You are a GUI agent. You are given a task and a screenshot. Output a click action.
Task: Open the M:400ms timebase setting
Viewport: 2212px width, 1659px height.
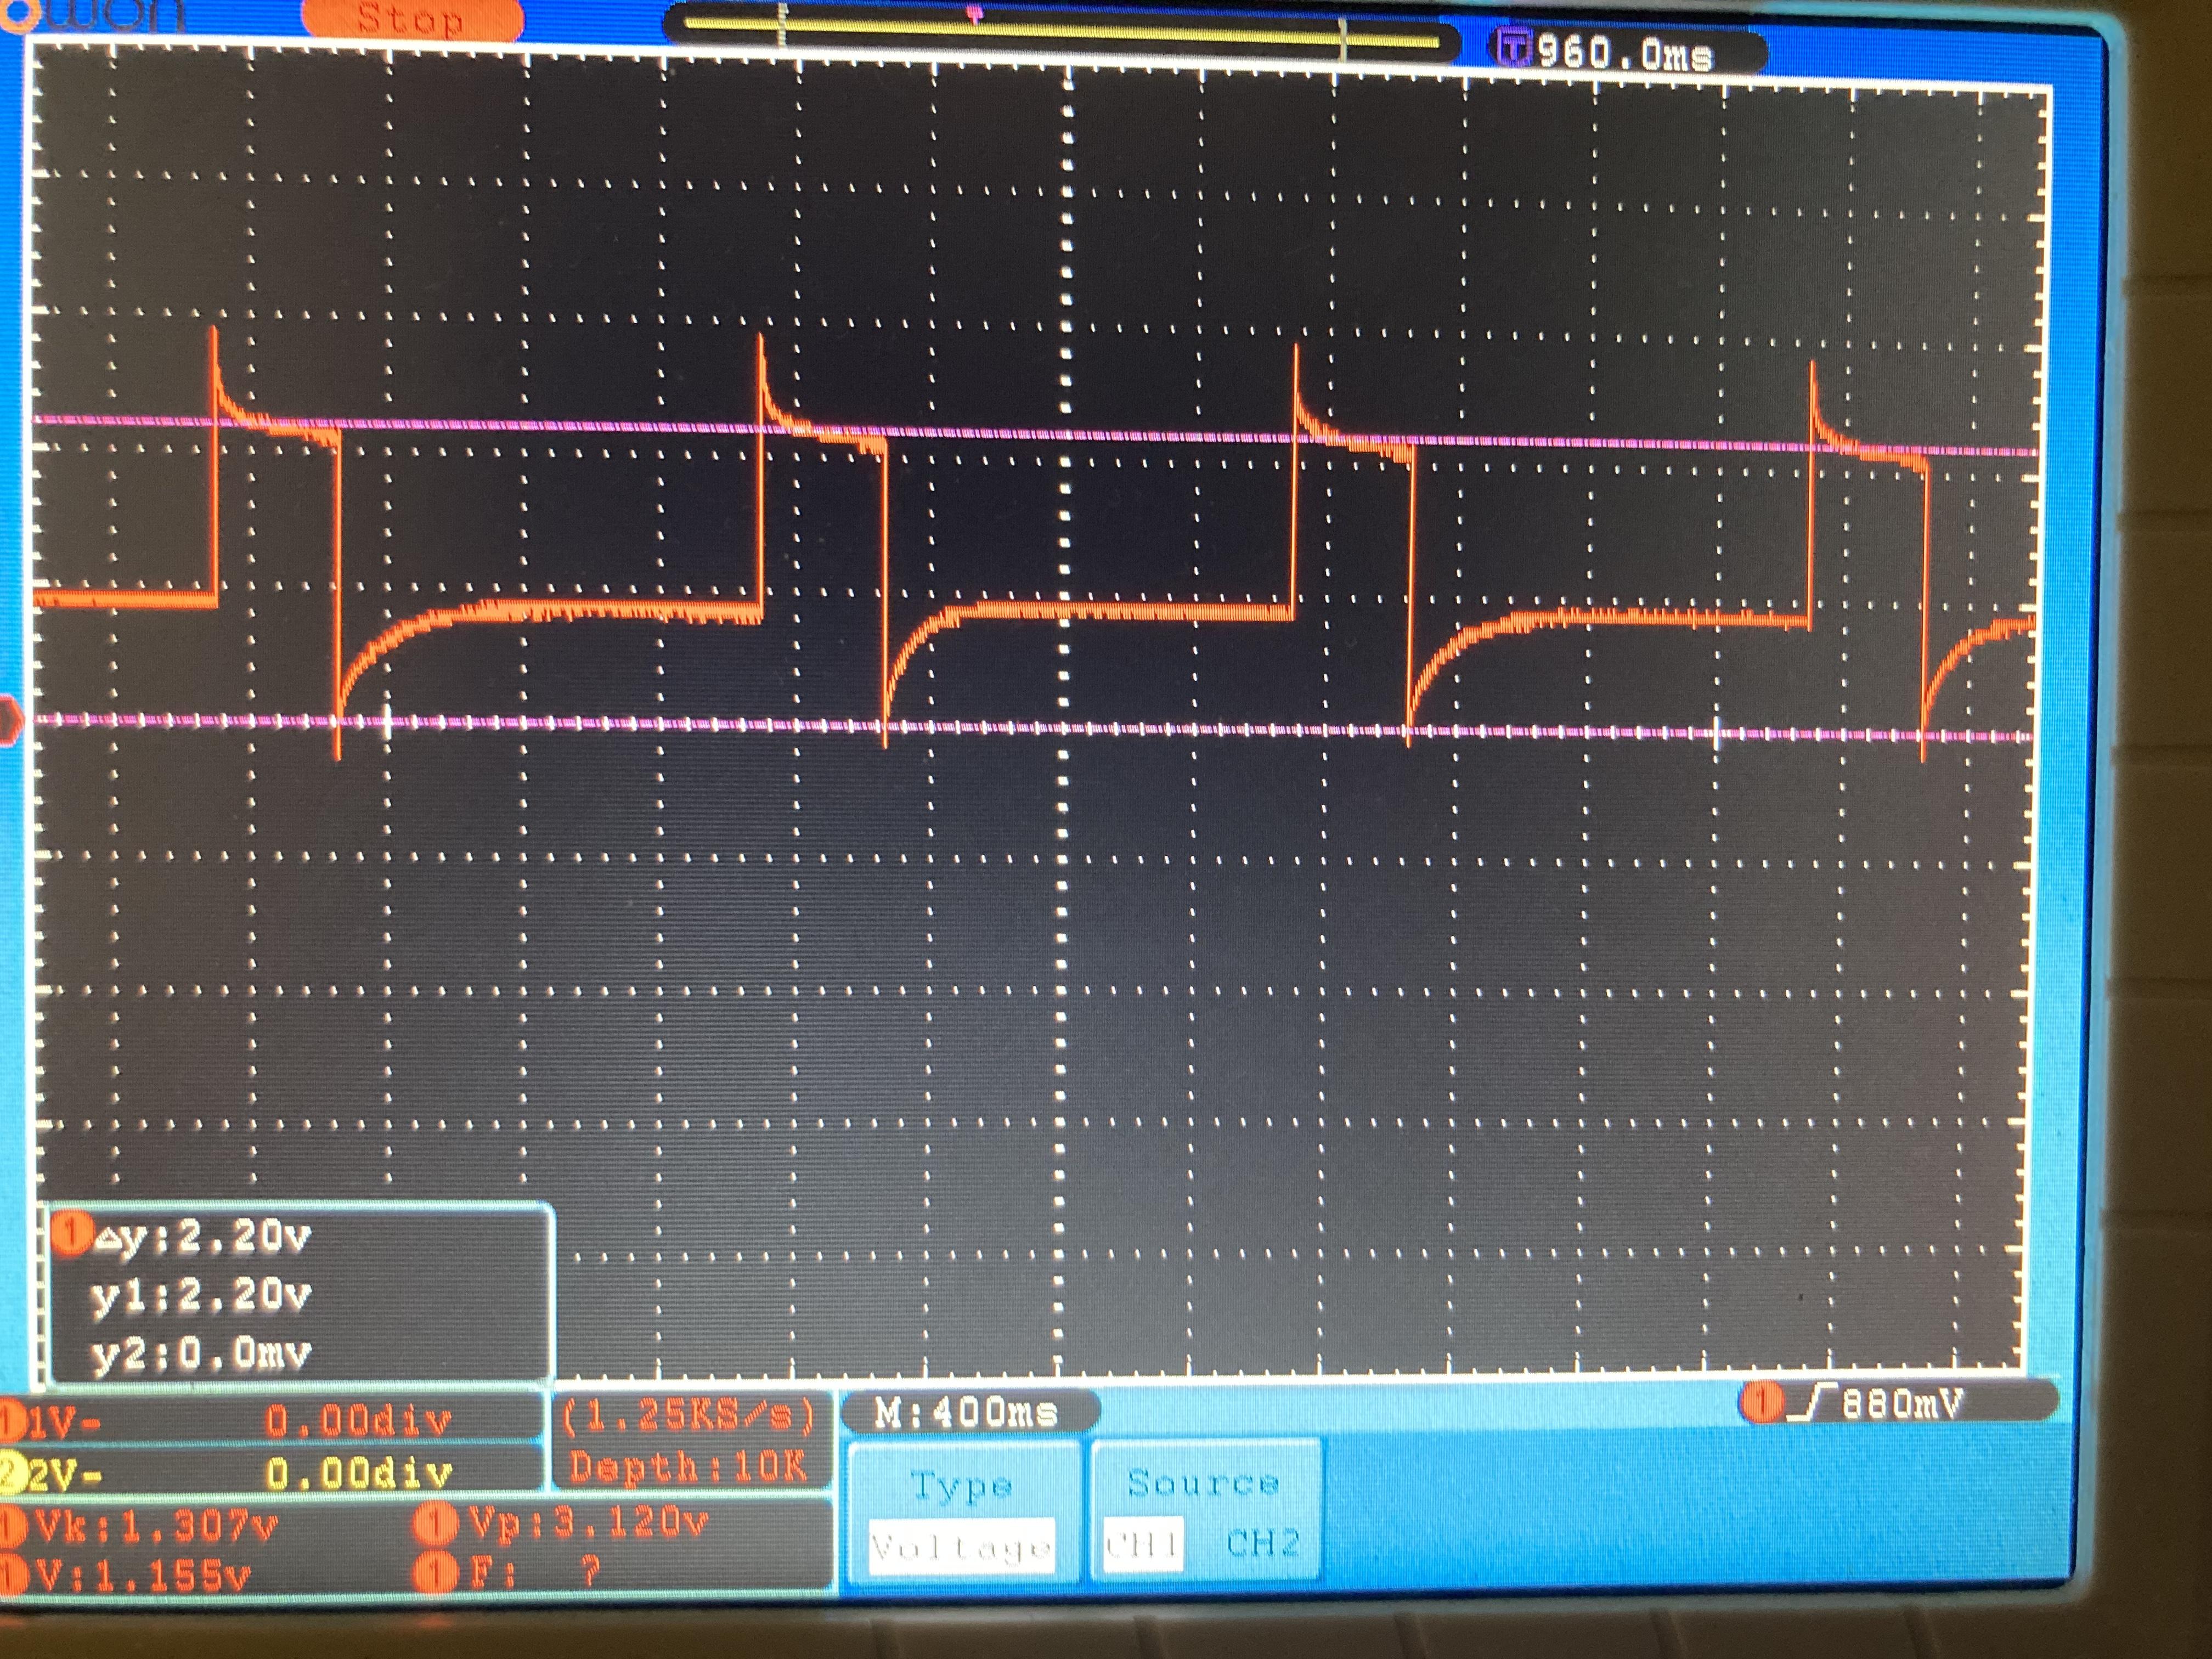point(966,1413)
